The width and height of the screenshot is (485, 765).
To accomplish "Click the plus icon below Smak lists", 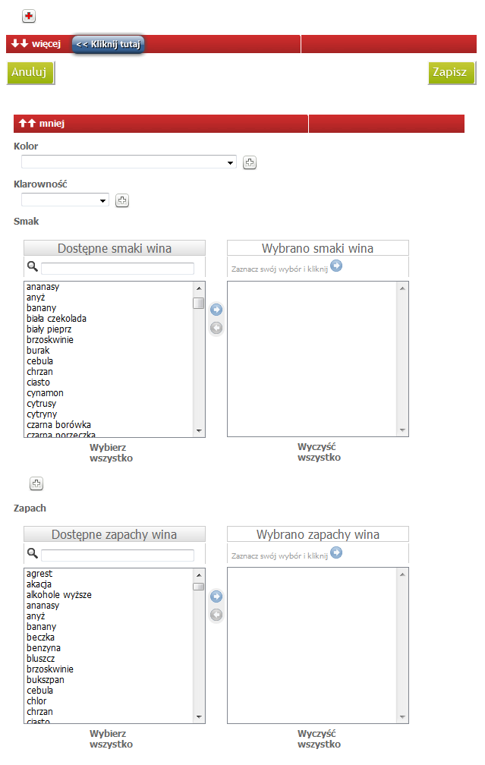I will click(x=36, y=483).
